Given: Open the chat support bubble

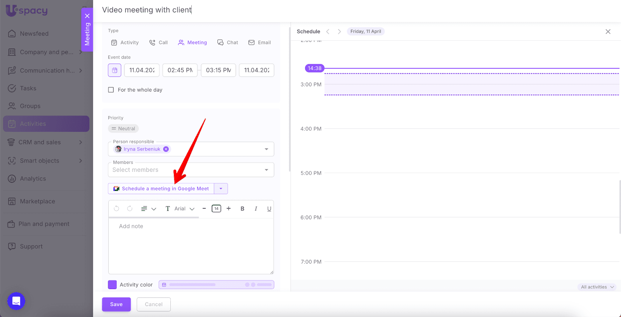Looking at the screenshot, I should point(16,301).
